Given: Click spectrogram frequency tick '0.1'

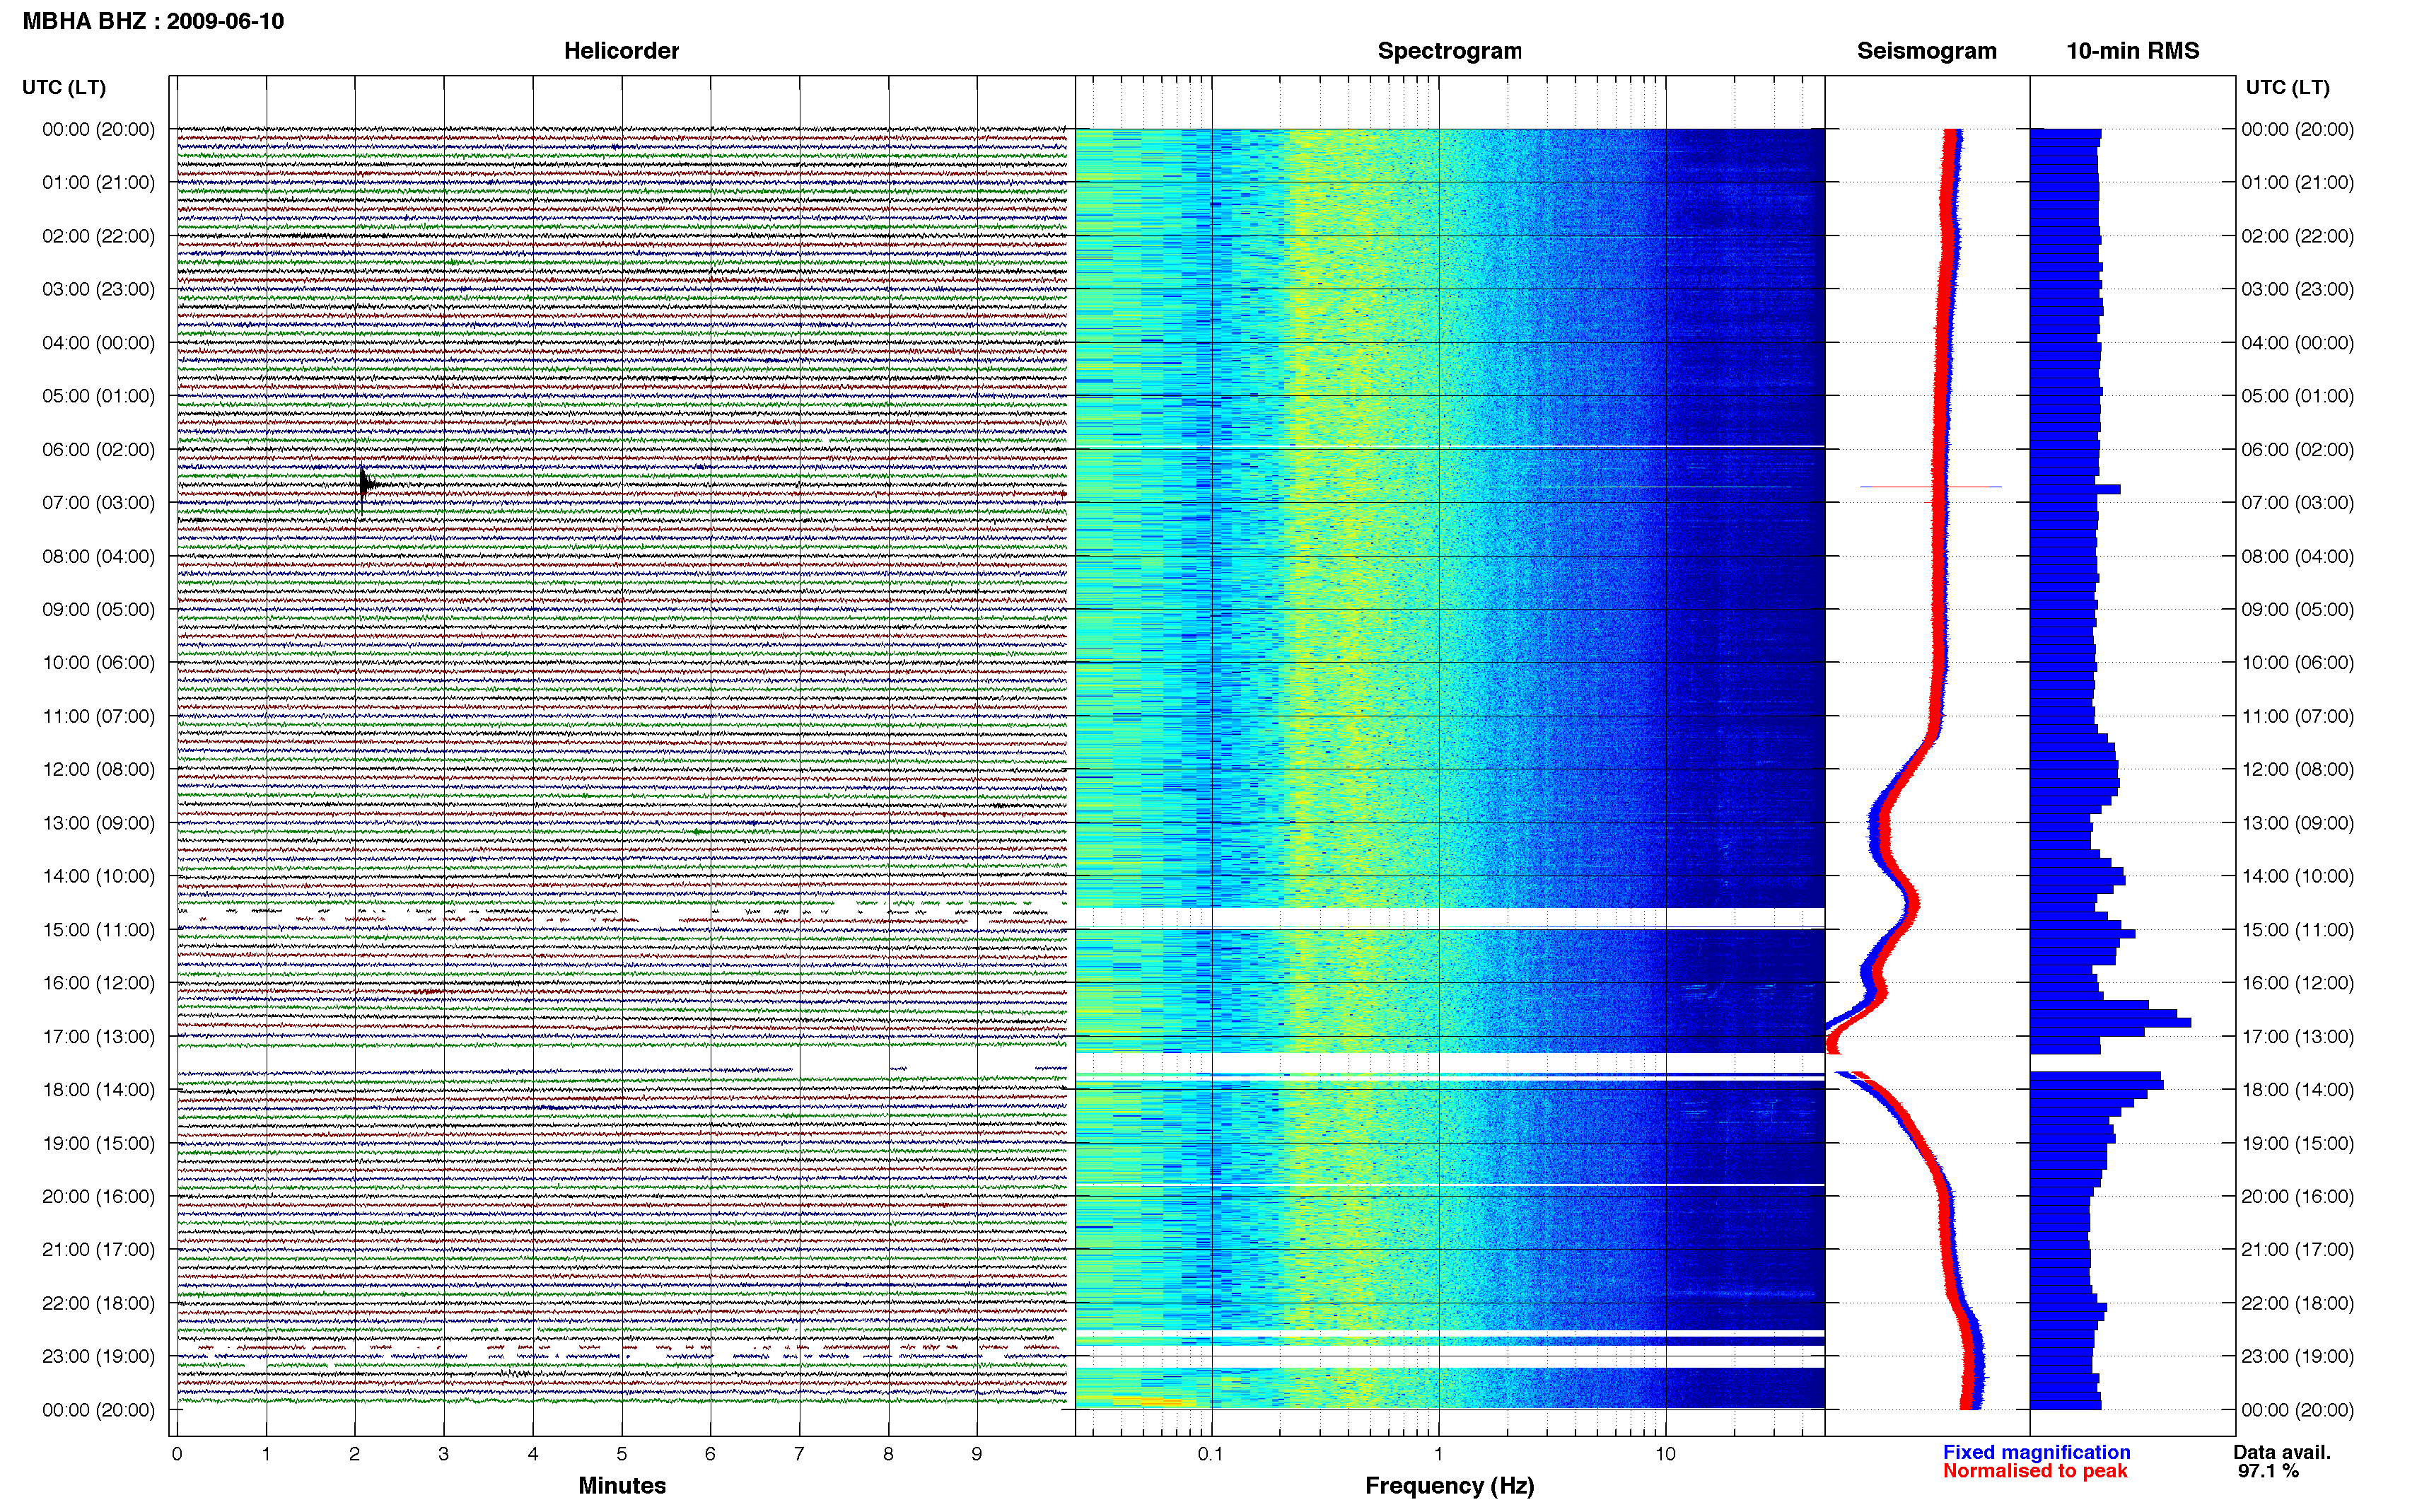Looking at the screenshot, I should click(1211, 1454).
